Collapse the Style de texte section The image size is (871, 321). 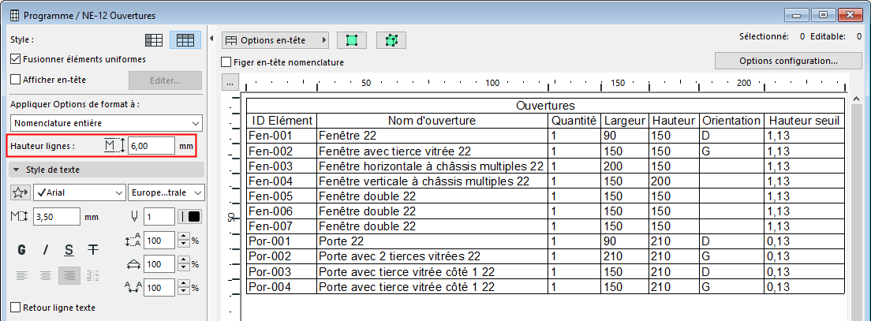pos(17,170)
